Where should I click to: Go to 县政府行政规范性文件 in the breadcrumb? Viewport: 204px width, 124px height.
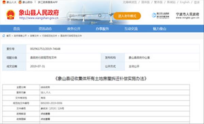pyautogui.click(x=71, y=36)
